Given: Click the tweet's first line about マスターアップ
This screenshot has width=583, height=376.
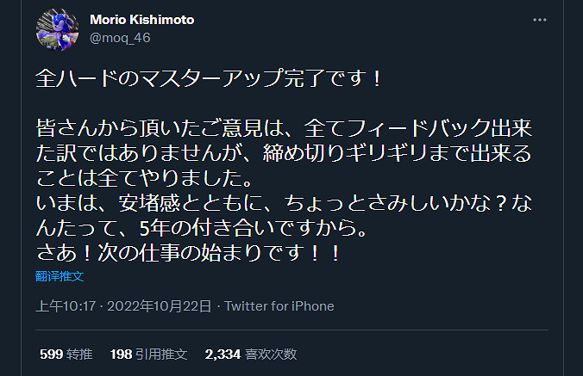Looking at the screenshot, I should click(x=207, y=77).
